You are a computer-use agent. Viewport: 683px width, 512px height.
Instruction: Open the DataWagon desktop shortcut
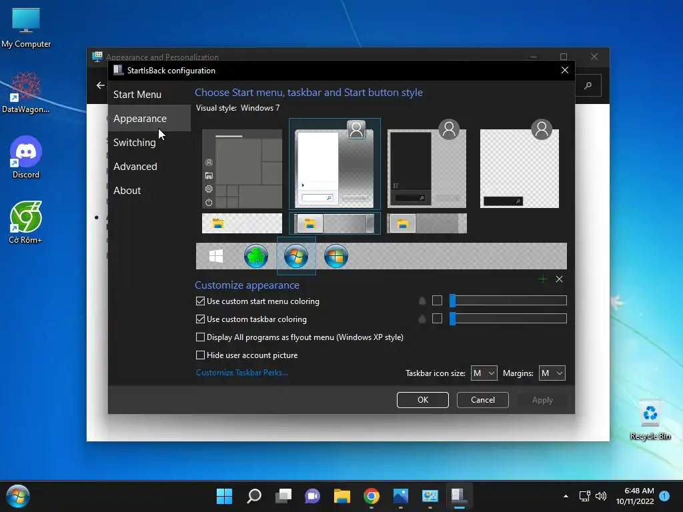pos(26,93)
